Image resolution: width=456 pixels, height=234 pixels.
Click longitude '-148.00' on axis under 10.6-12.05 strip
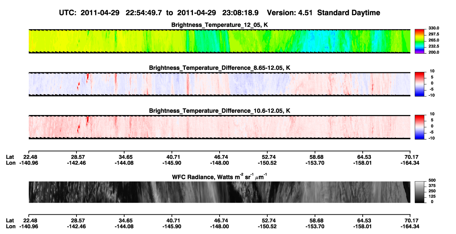[219, 163]
